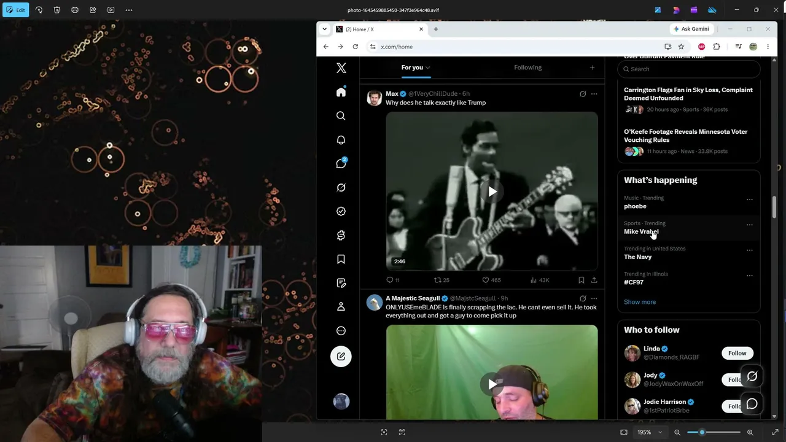The width and height of the screenshot is (786, 442).
Task: Click the address bar showing x.com/home
Action: (516, 47)
